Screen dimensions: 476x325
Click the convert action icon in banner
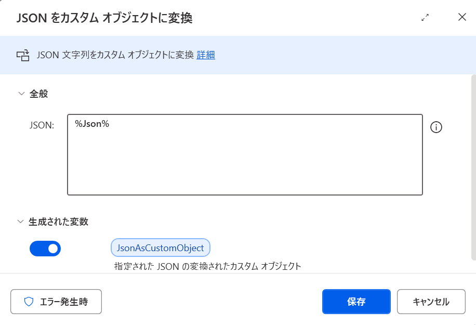(x=23, y=55)
